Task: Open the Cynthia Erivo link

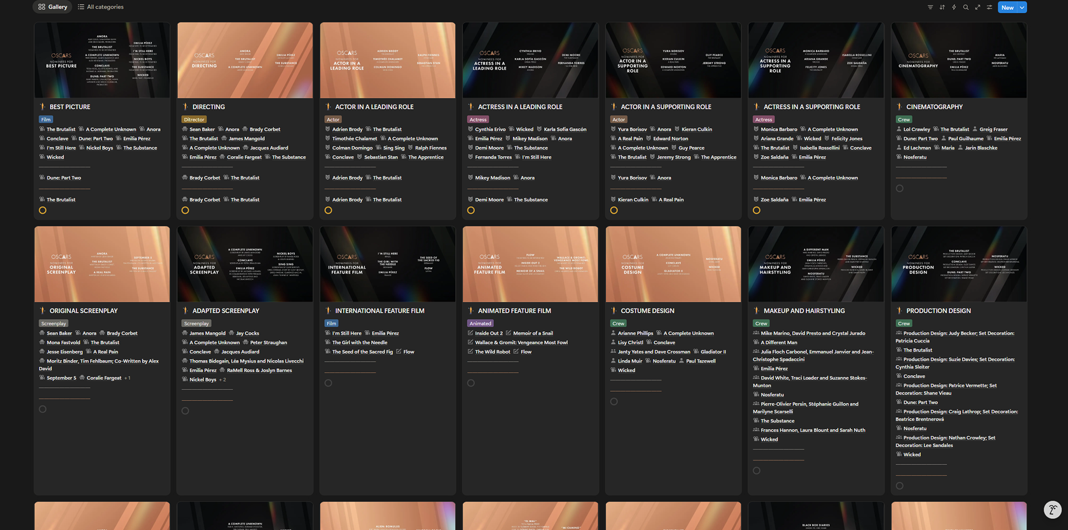Action: [x=491, y=129]
